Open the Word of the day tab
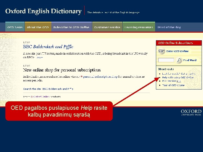 click(169, 27)
